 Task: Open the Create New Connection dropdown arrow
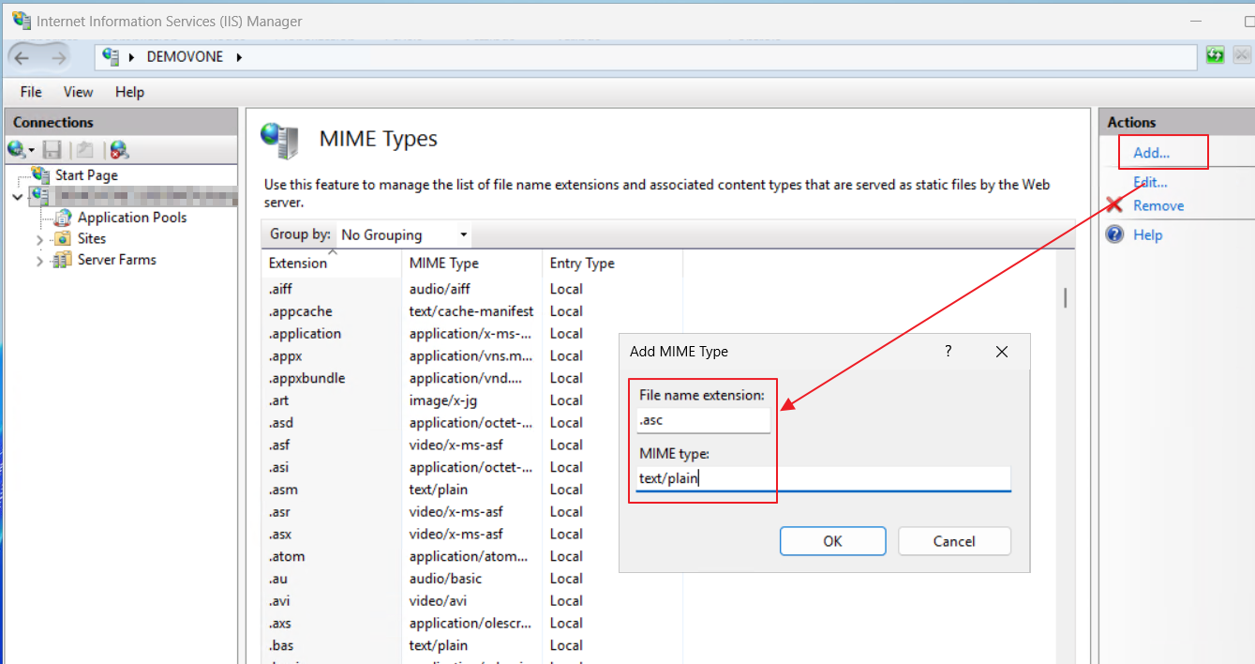[31, 150]
